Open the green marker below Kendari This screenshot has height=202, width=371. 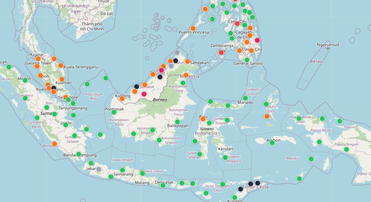(225, 157)
